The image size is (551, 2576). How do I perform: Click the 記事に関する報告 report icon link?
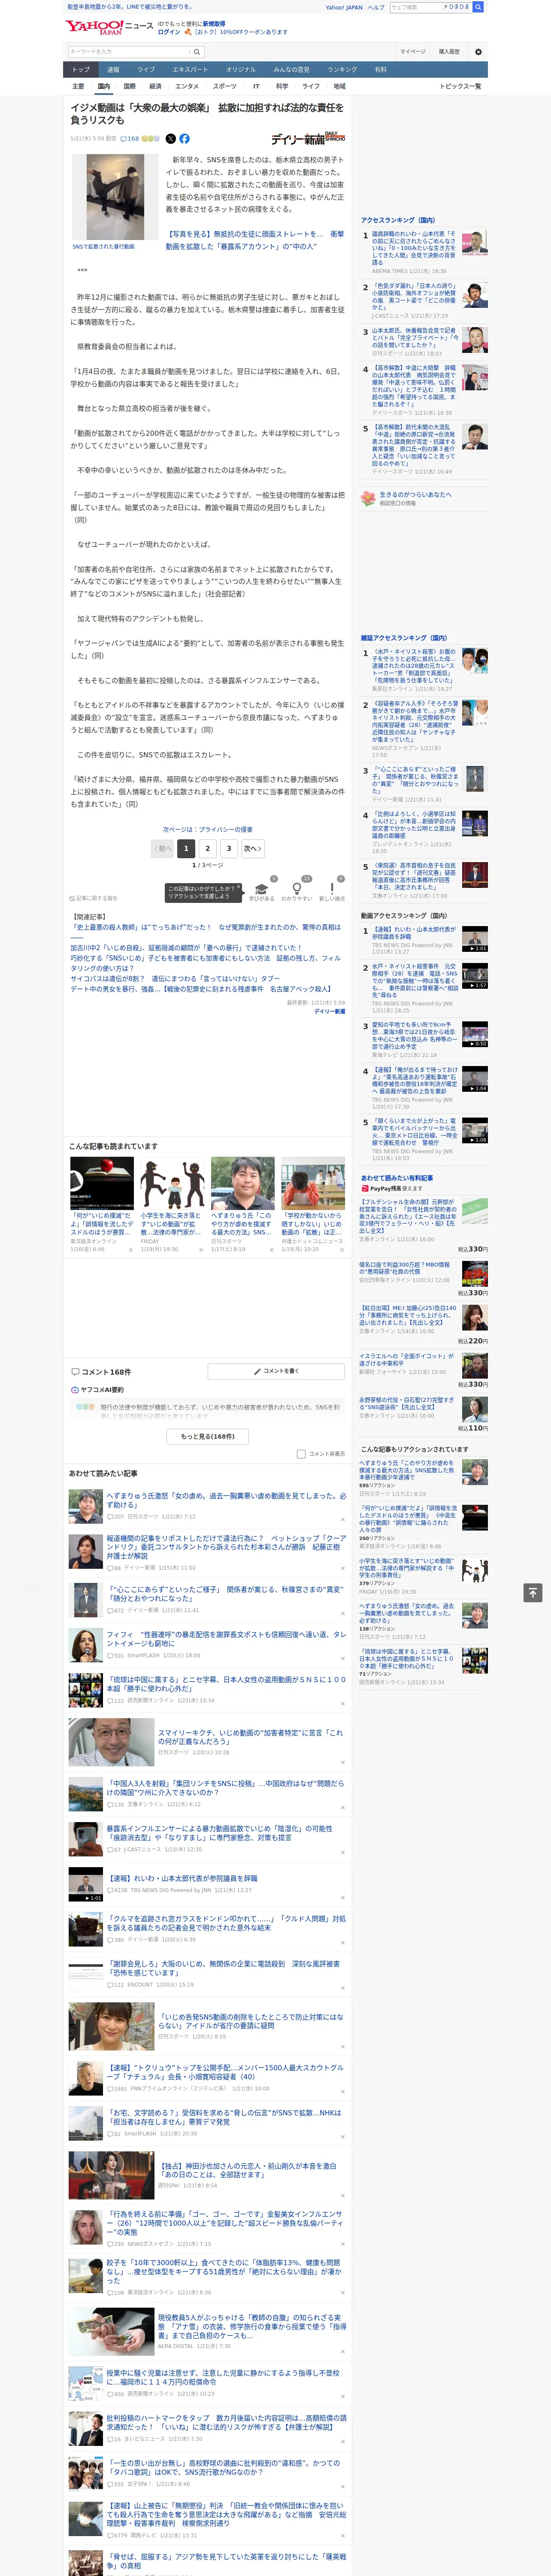93,898
